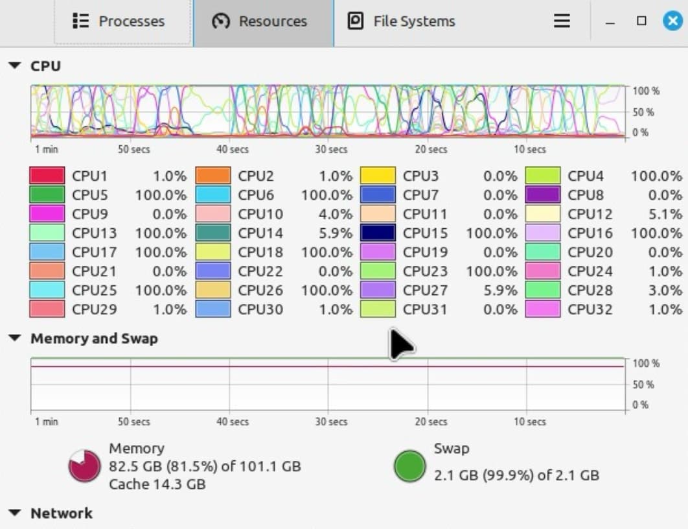Collapse the Memory and Swap section
This screenshot has width=688, height=529.
pyautogui.click(x=15, y=338)
